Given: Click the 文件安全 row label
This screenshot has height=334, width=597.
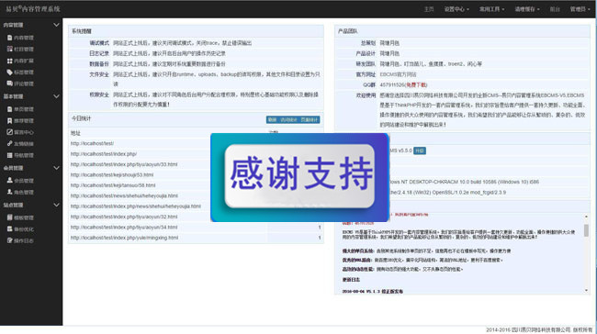Looking at the screenshot, I should (99, 74).
